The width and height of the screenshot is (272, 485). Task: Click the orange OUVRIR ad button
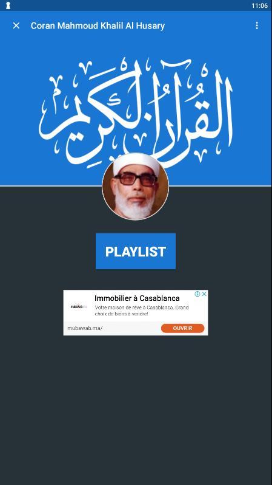pos(182,328)
